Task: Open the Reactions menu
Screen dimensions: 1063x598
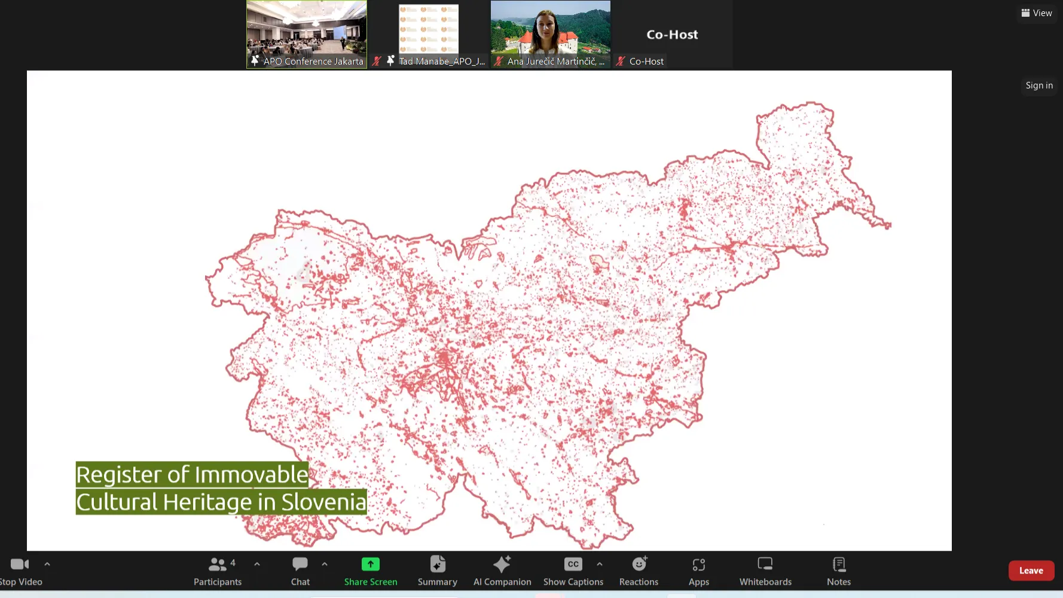Action: point(639,570)
